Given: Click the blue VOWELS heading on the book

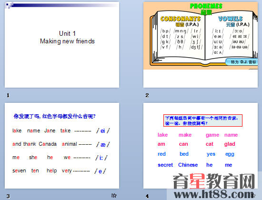Looking at the screenshot, I should pyautogui.click(x=230, y=19).
